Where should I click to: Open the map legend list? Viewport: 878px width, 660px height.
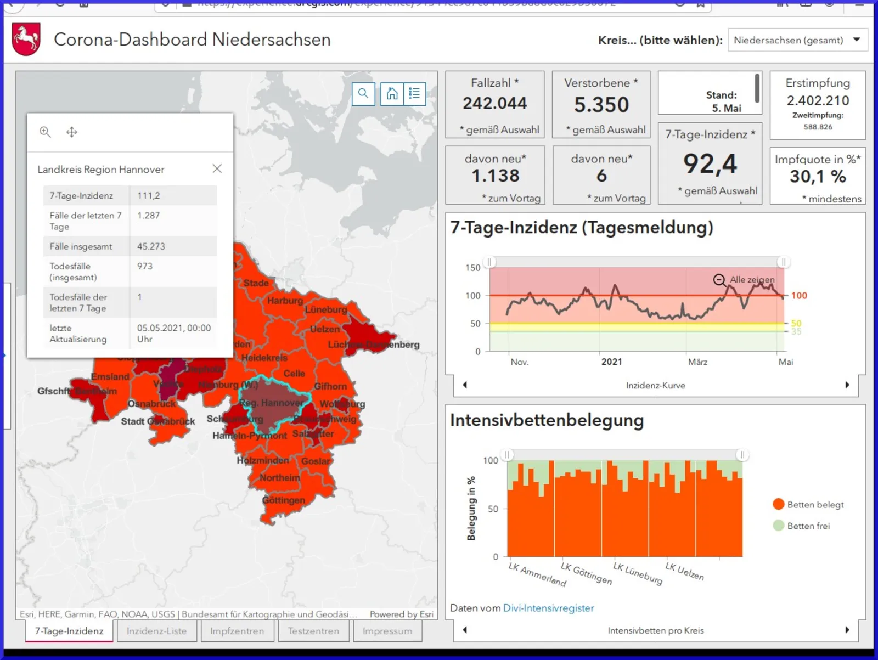coord(414,94)
